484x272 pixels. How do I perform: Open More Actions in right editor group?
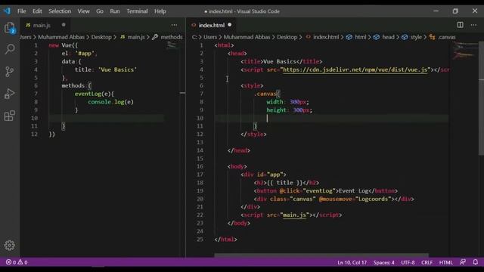tap(473, 25)
